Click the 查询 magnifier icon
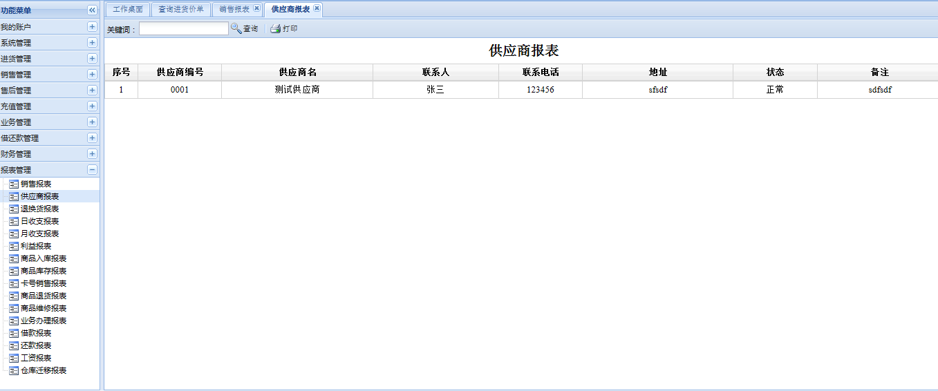This screenshot has width=938, height=391. pyautogui.click(x=236, y=28)
